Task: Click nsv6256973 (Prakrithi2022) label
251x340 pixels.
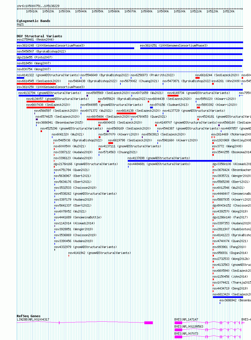Action: pos(153,75)
